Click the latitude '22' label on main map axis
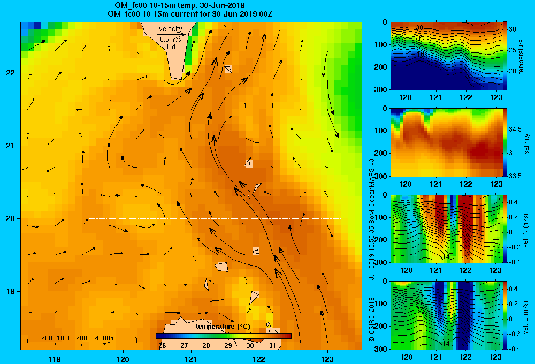The height and width of the screenshot is (364, 535). click(10, 73)
